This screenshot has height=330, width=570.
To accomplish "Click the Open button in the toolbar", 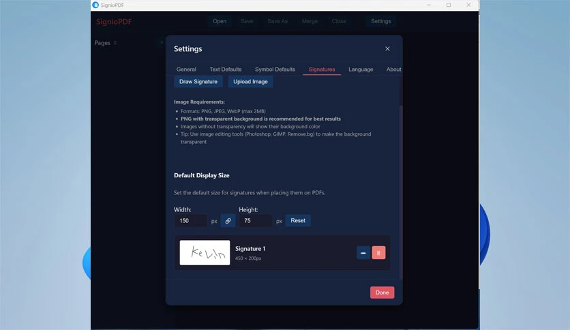I will (x=220, y=21).
